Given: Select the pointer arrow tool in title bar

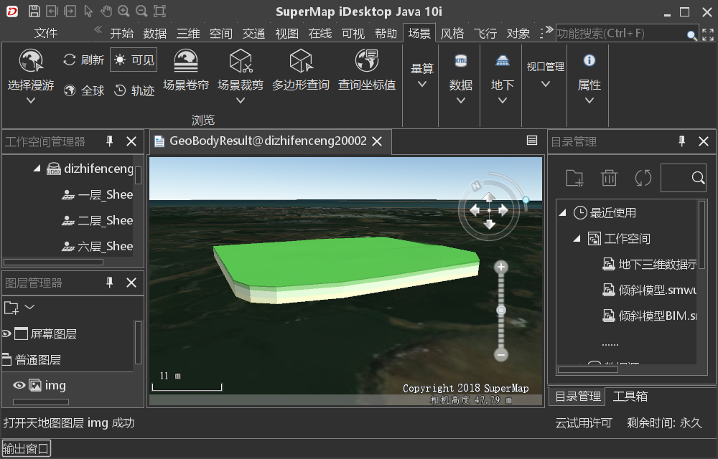Looking at the screenshot, I should pos(88,11).
